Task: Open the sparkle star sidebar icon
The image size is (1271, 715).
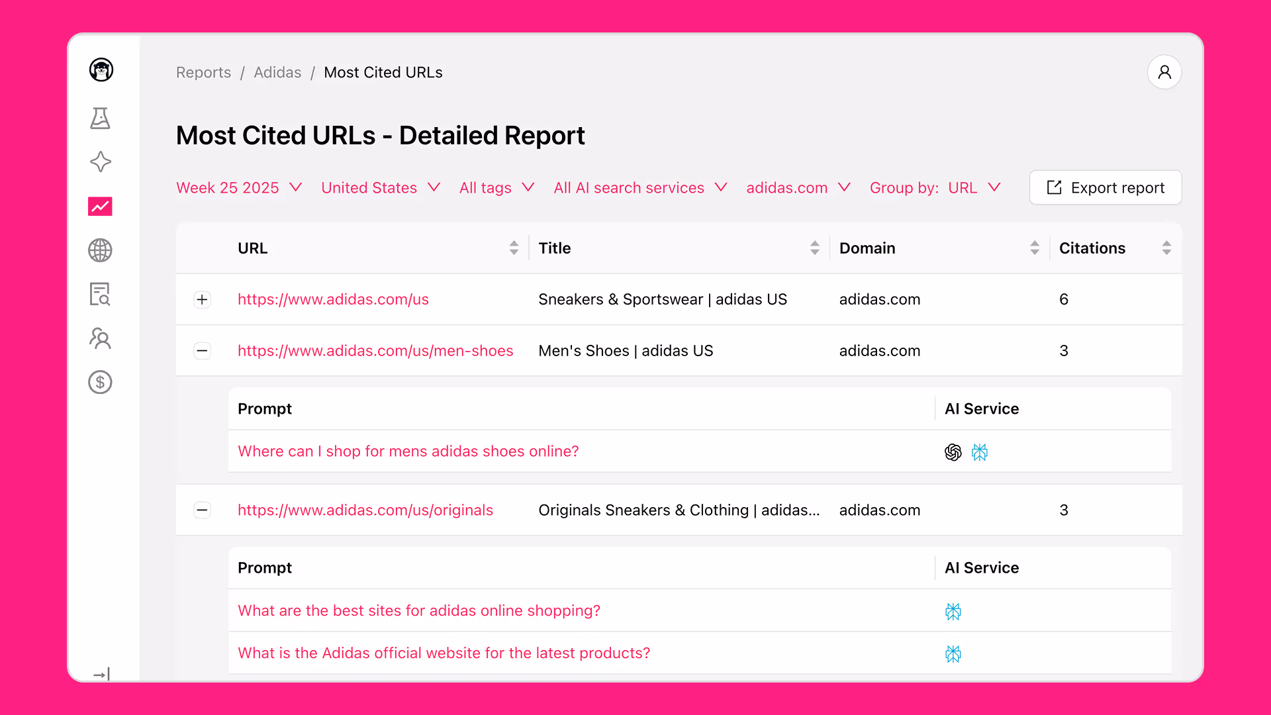Action: click(101, 162)
